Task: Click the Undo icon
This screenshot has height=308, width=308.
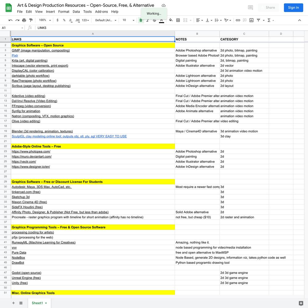Action: (x=10, y=20)
